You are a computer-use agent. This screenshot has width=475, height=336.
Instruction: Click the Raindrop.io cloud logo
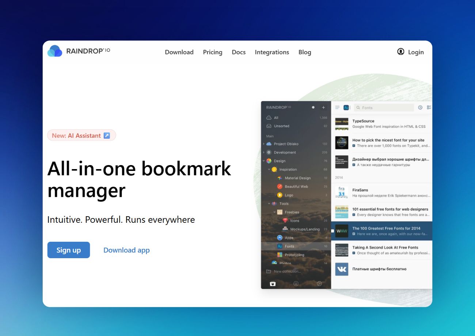55,51
